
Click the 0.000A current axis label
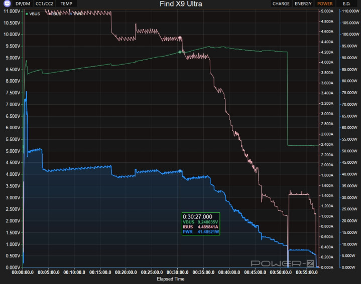click(327, 267)
